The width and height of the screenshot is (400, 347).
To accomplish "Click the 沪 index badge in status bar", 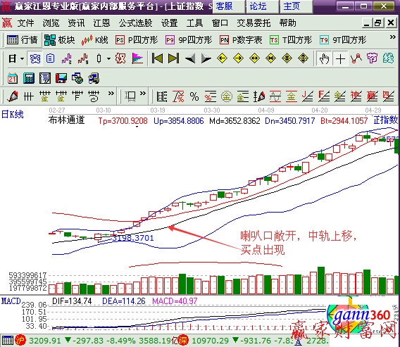I will pos(20,341).
